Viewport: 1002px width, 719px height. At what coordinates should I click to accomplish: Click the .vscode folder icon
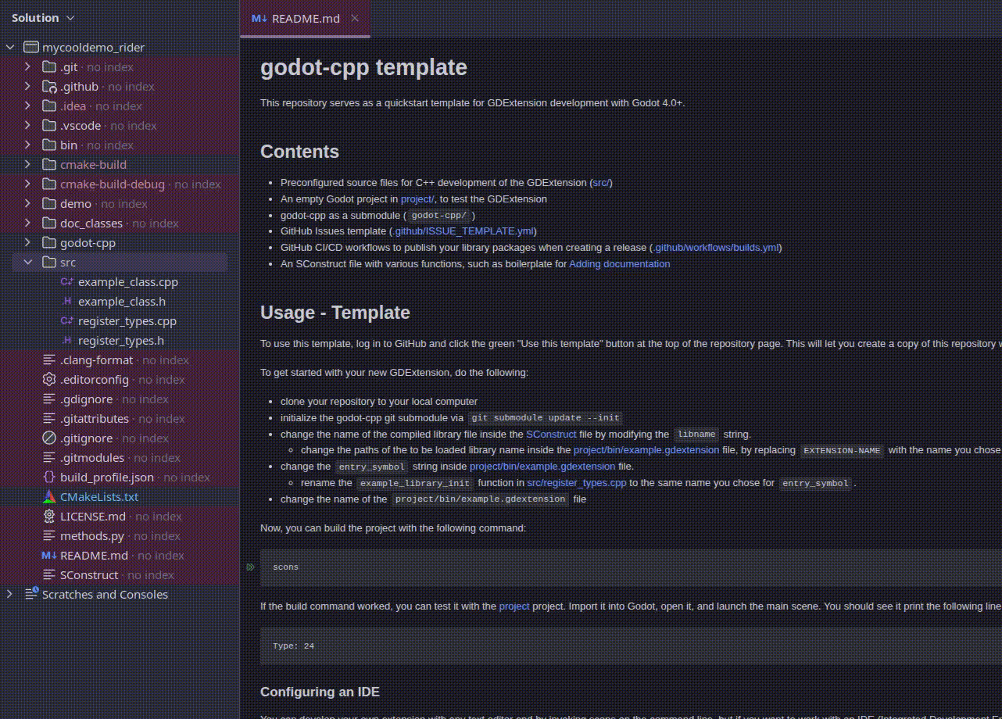(48, 126)
